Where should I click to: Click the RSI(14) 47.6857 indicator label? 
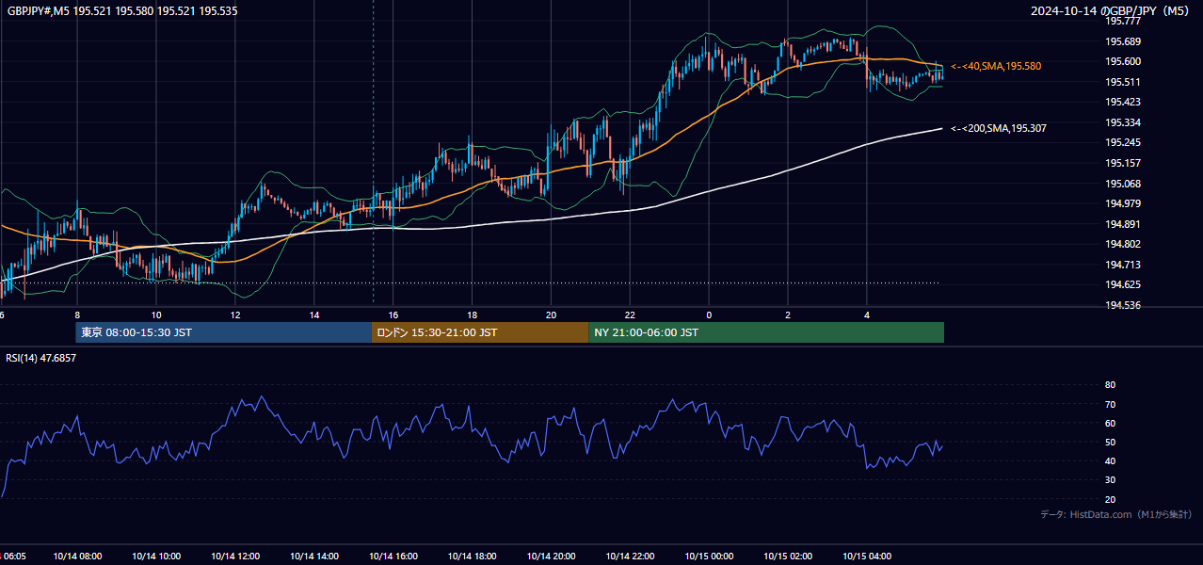tap(41, 358)
